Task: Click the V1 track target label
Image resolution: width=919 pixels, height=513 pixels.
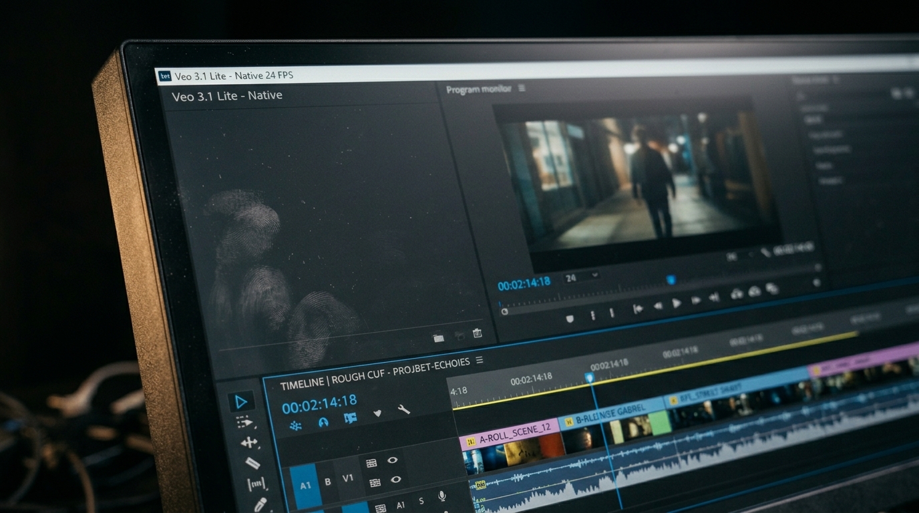Action: tap(348, 478)
